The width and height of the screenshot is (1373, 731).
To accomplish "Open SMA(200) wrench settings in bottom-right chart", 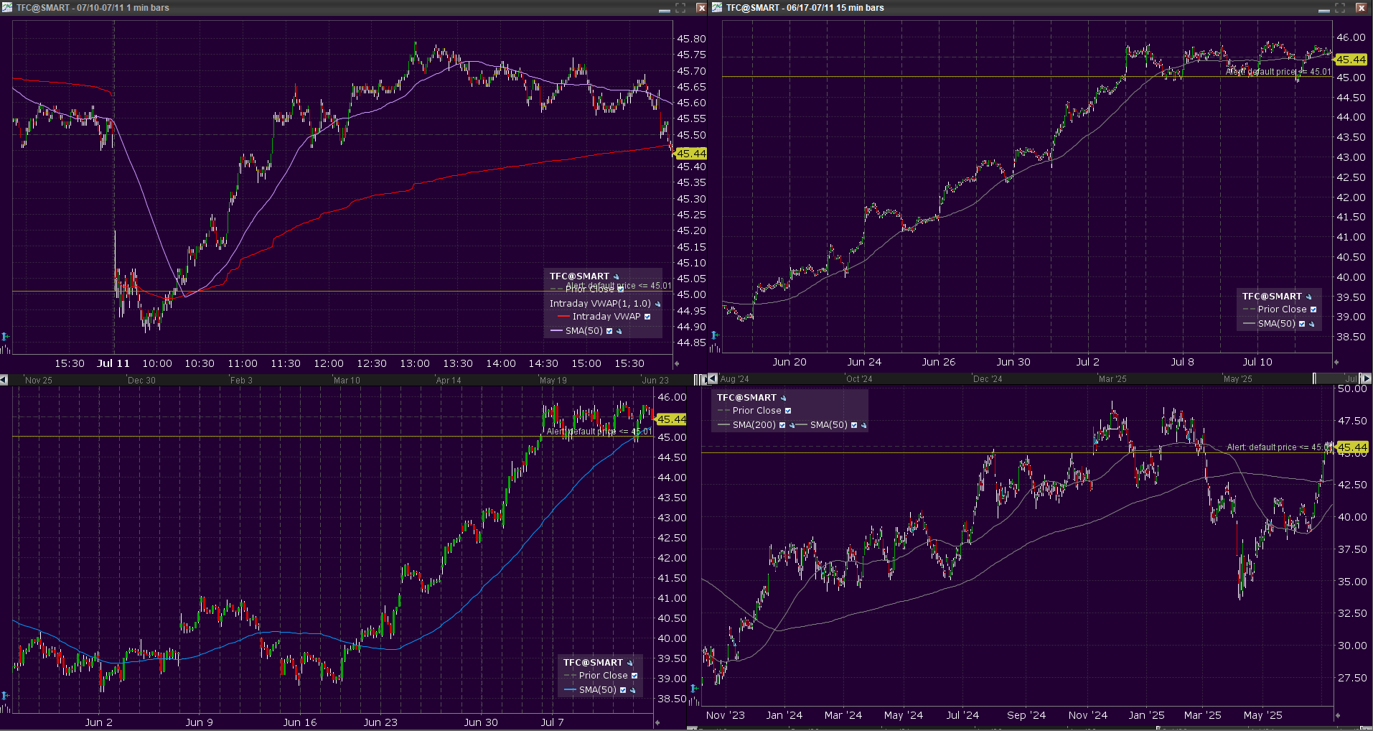I will [x=792, y=426].
